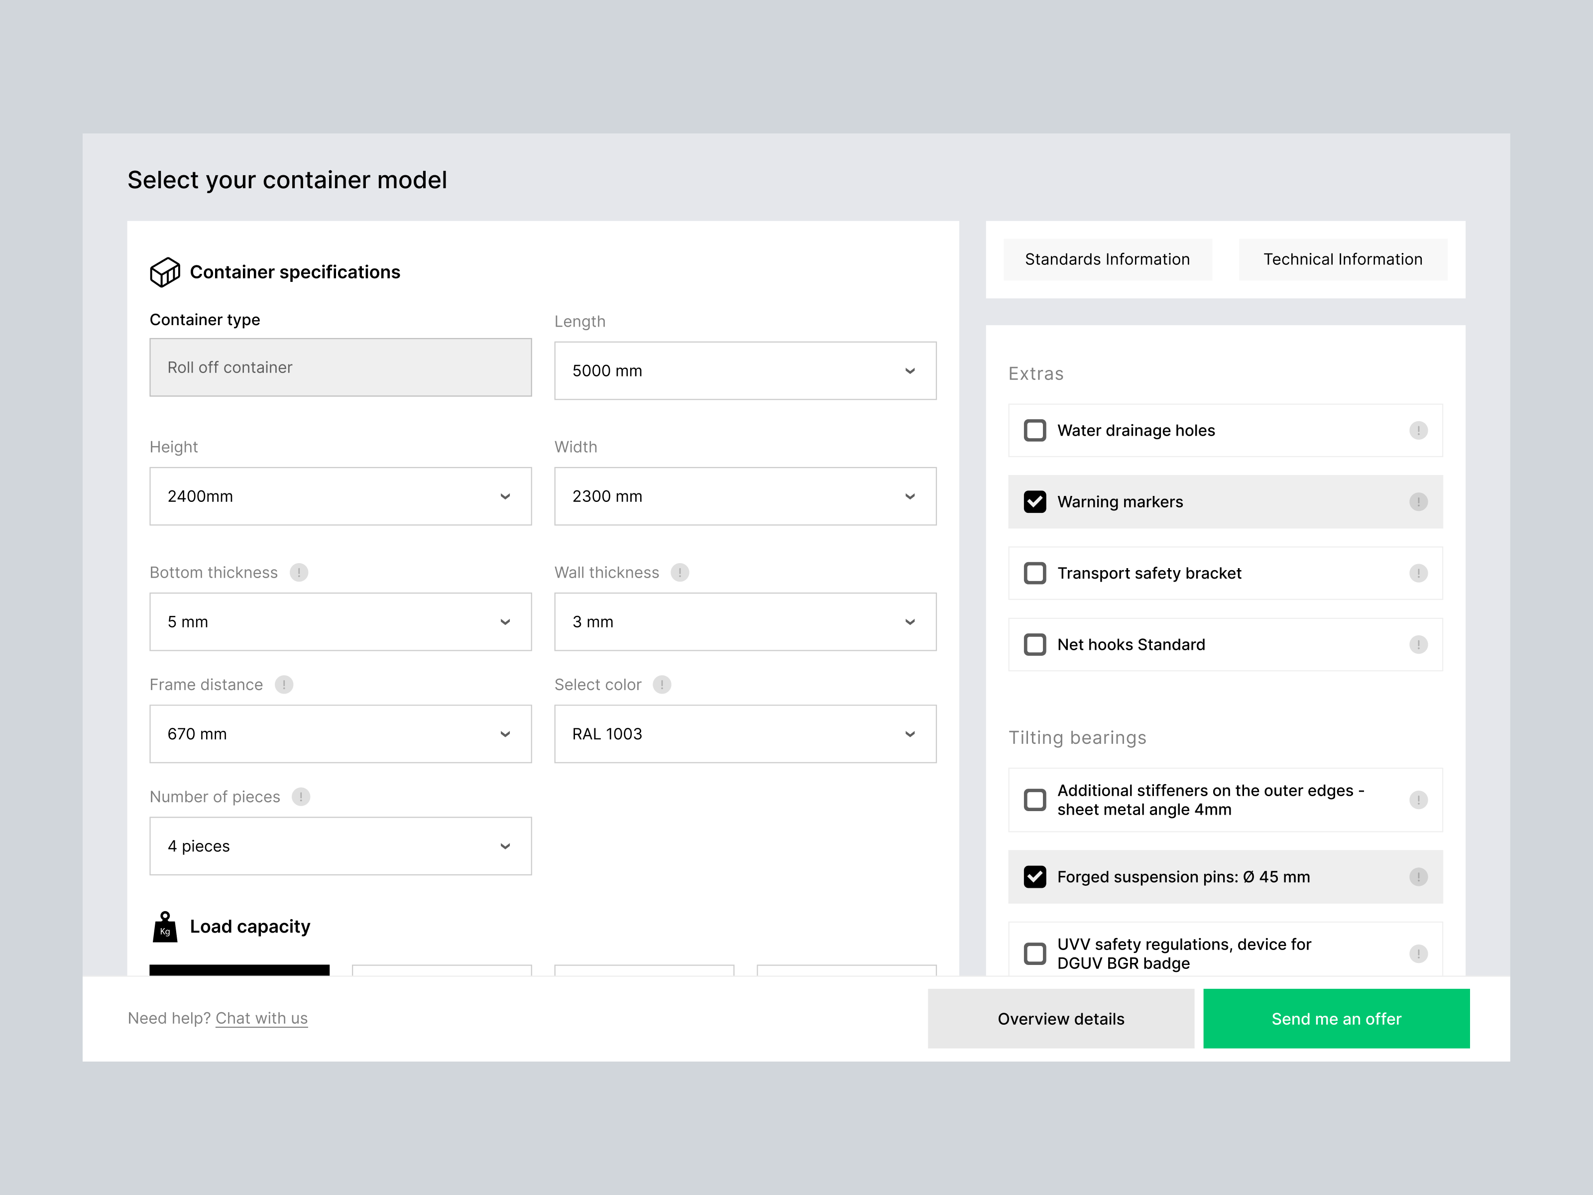Open the Wall thickness info tooltip
This screenshot has height=1195, width=1593.
tap(679, 573)
